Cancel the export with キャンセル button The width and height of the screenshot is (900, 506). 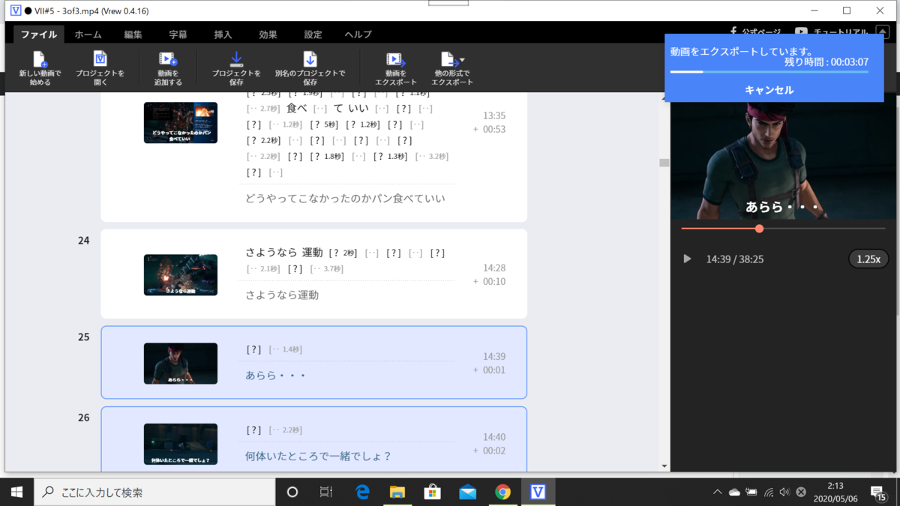[769, 89]
